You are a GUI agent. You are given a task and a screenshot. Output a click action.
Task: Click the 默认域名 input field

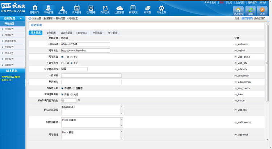pos(91,82)
